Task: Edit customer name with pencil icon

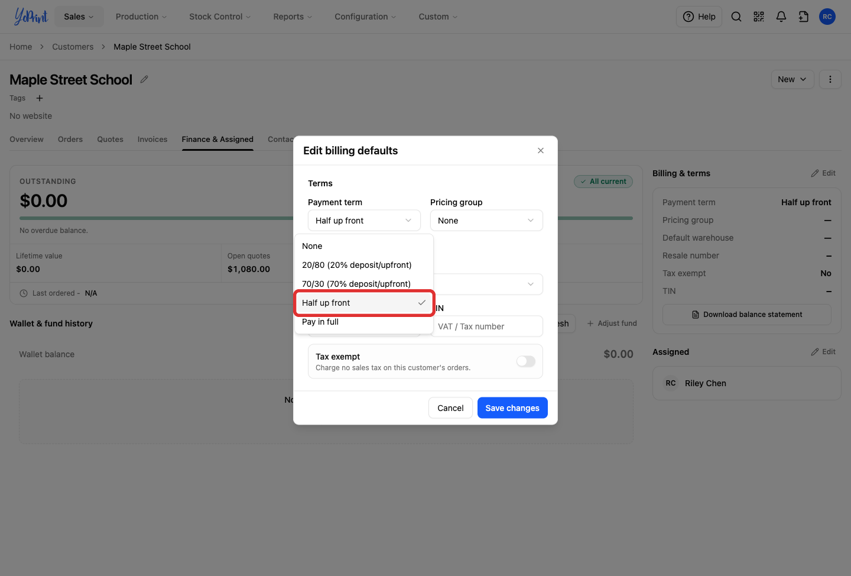Action: (x=144, y=79)
